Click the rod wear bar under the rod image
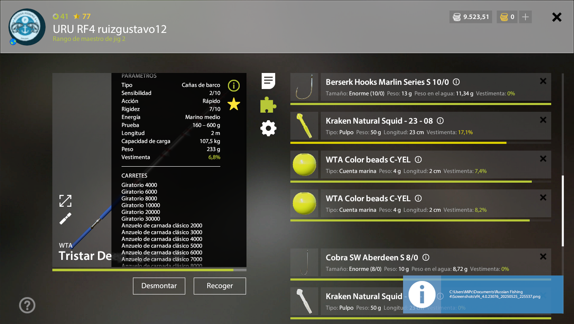The image size is (574, 324). [x=149, y=270]
